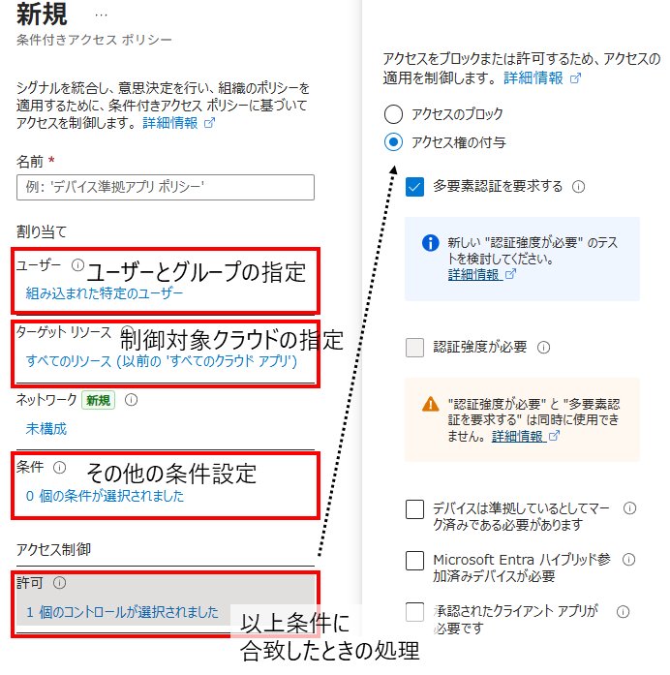Check the デバイスは準拠している checkbox
670x675 pixels.
(414, 509)
